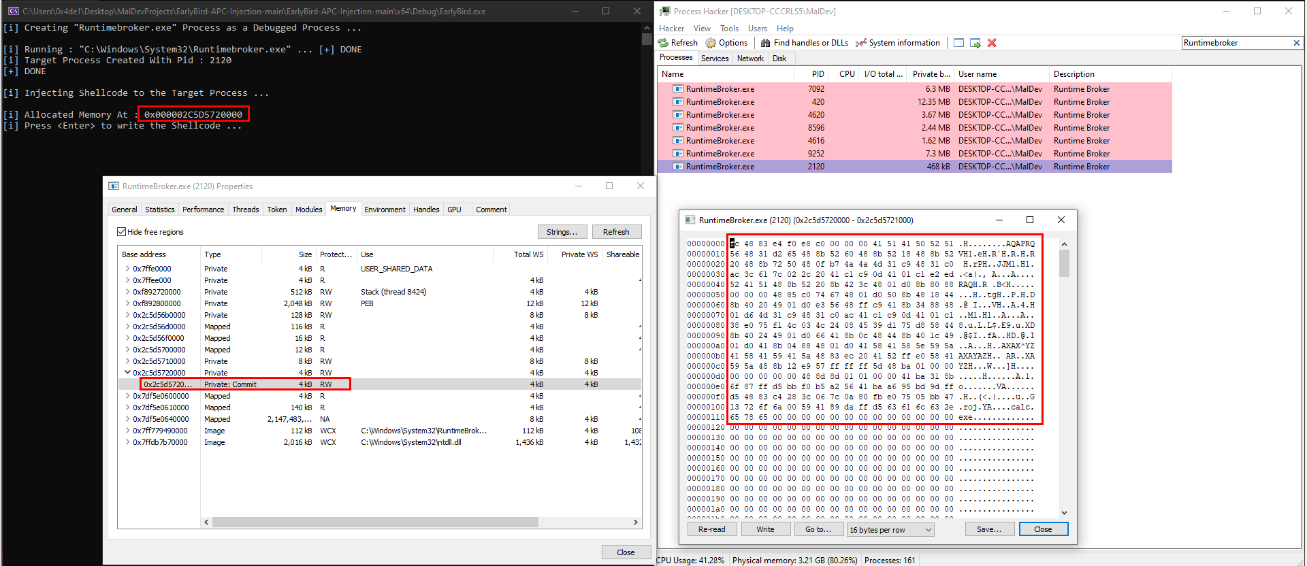
Task: Select RuntimeBroker.exe icon for PID 2120
Action: [678, 167]
